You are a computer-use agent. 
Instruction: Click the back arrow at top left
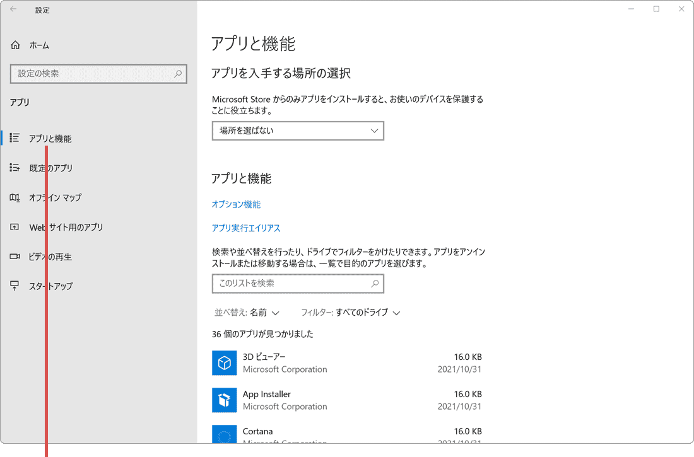click(x=13, y=9)
